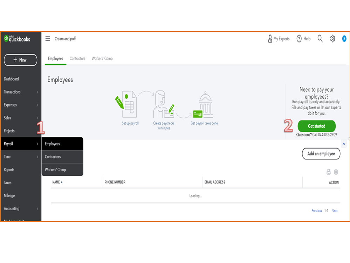Image resolution: width=350 pixels, height=263 pixels.
Task: Click the Create paychecks illustration
Action: coord(164,104)
